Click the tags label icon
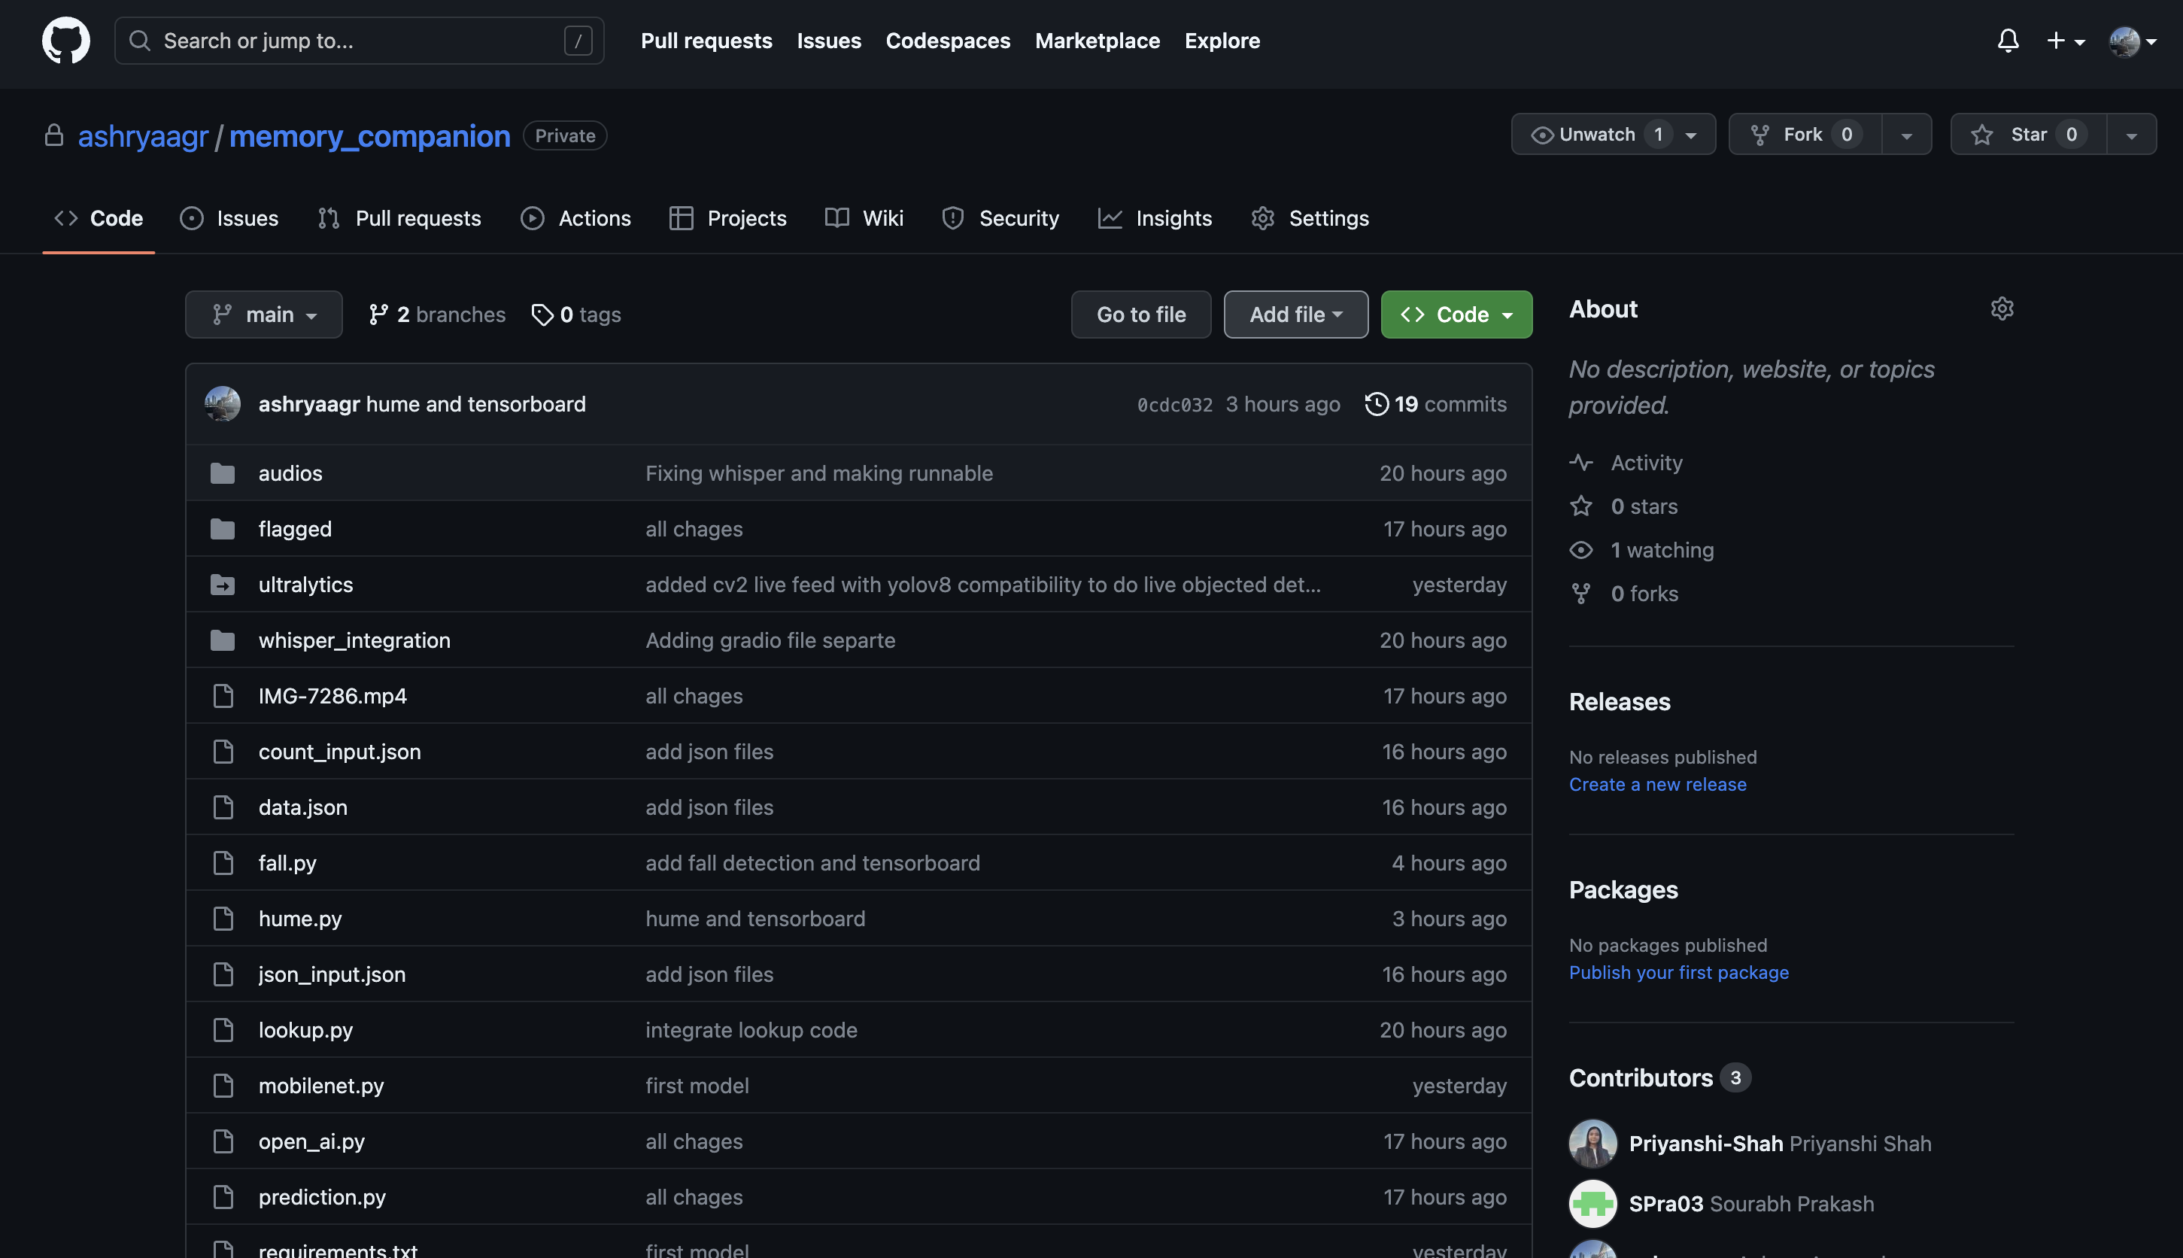 pyautogui.click(x=542, y=314)
